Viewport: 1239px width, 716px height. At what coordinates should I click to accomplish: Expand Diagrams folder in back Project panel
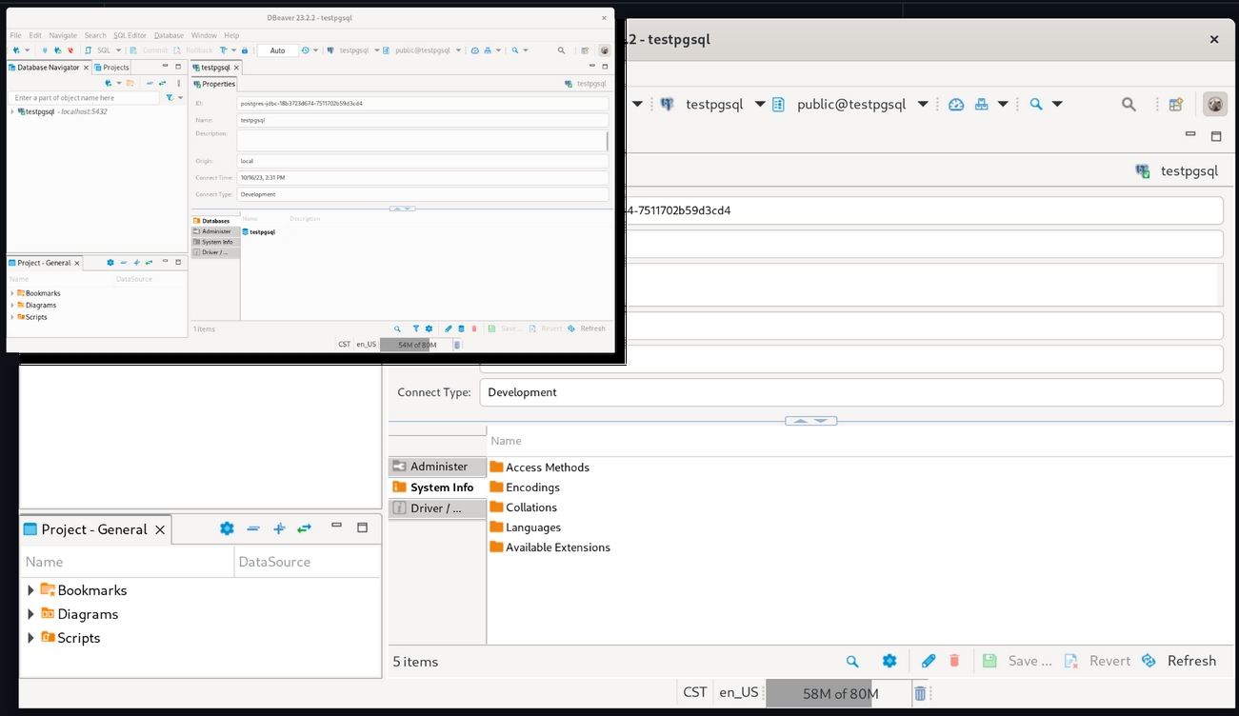tap(30, 614)
